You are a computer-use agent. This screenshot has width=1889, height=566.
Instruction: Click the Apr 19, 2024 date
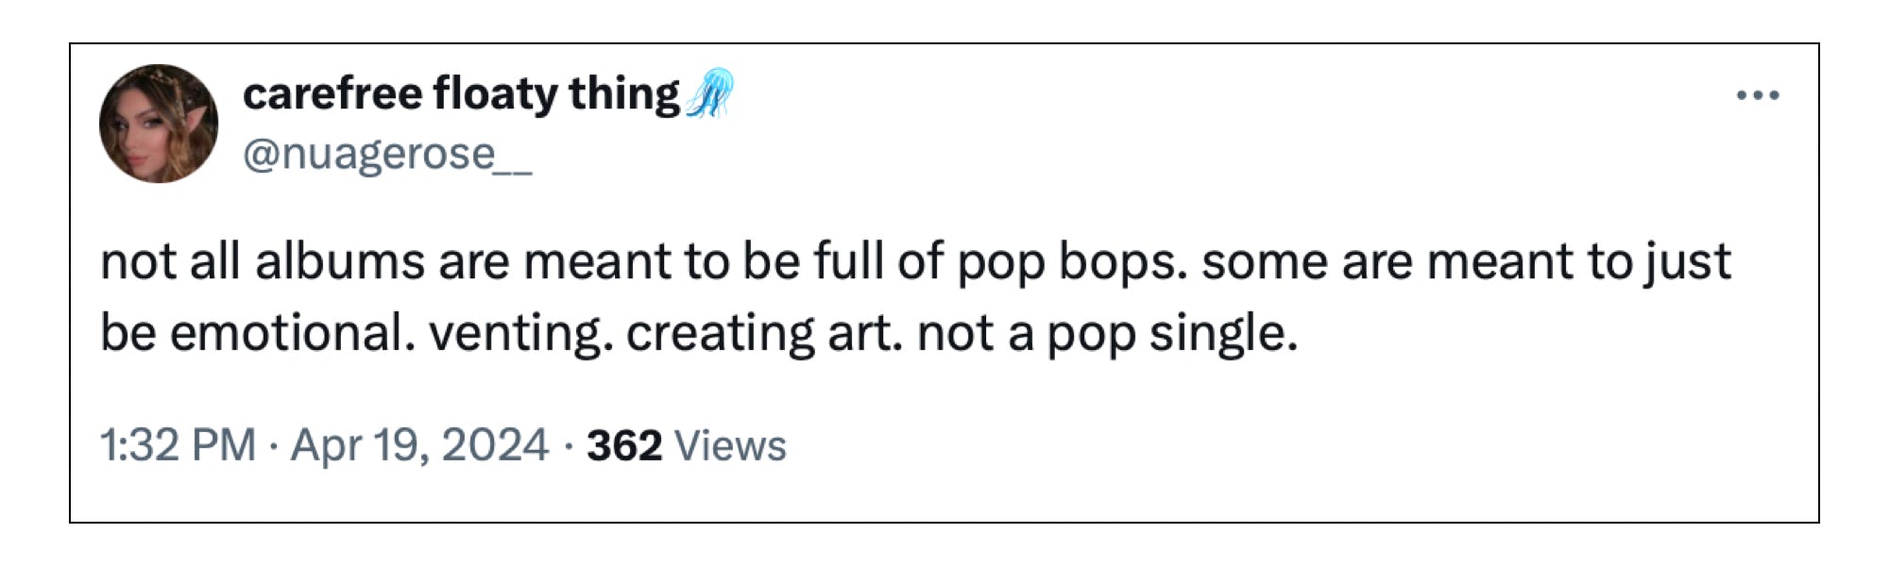(x=419, y=445)
